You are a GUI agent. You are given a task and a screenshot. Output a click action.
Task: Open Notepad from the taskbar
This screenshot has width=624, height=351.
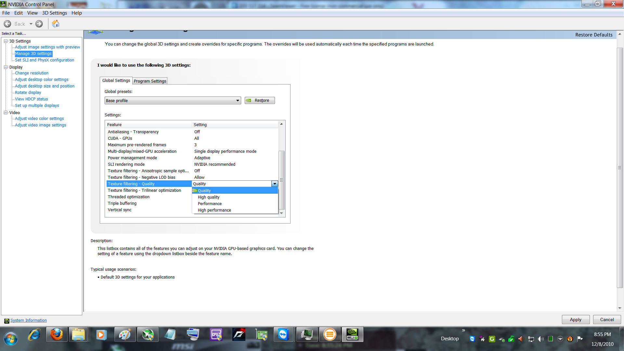click(170, 335)
